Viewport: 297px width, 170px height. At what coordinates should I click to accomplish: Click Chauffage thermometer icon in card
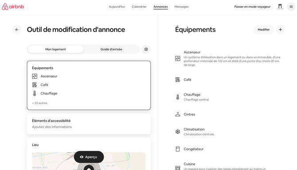click(35, 93)
